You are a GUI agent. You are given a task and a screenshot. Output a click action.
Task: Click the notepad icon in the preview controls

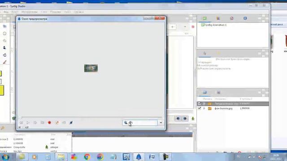tap(57, 123)
